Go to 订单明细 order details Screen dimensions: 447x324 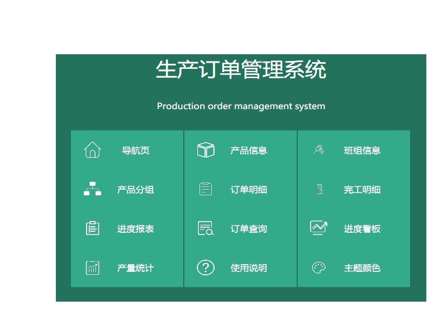249,190
